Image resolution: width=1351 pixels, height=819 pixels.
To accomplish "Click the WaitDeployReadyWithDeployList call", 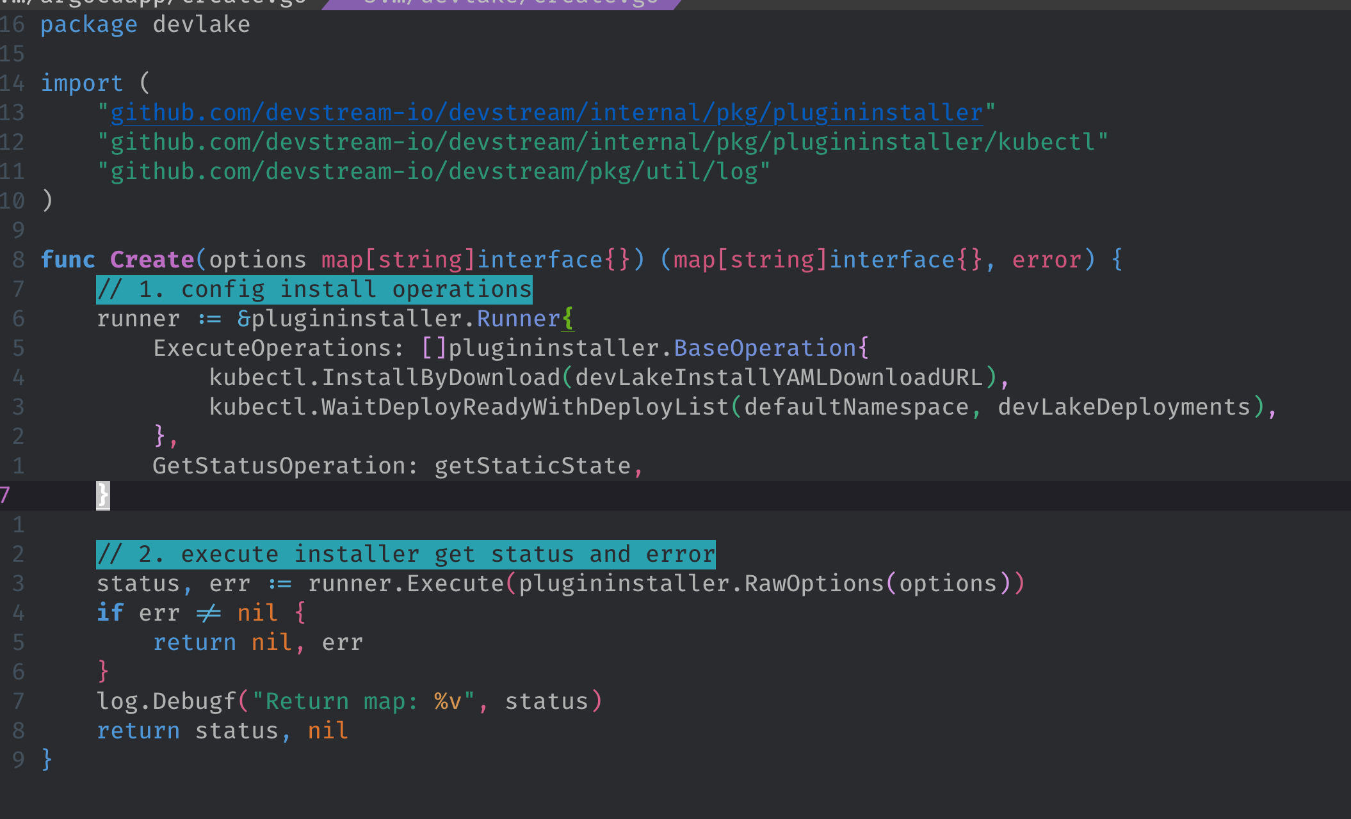I will pyautogui.click(x=525, y=407).
